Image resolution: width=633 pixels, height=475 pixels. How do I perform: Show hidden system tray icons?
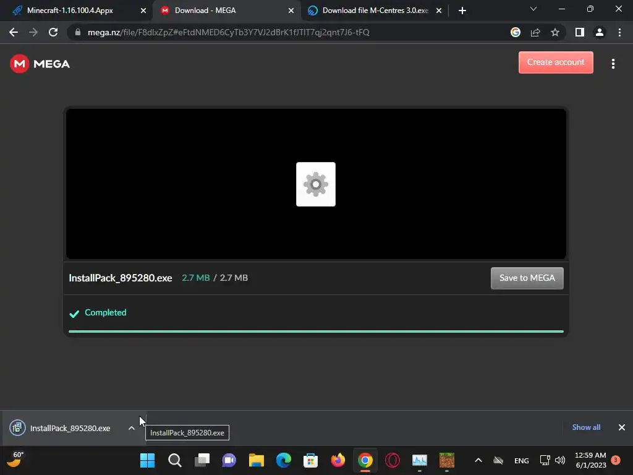(478, 460)
